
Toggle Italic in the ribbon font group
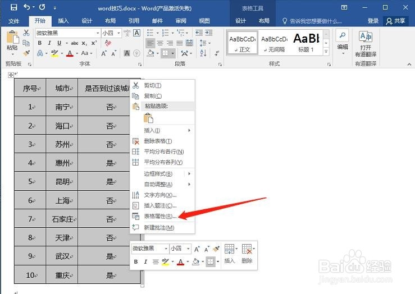(x=49, y=43)
